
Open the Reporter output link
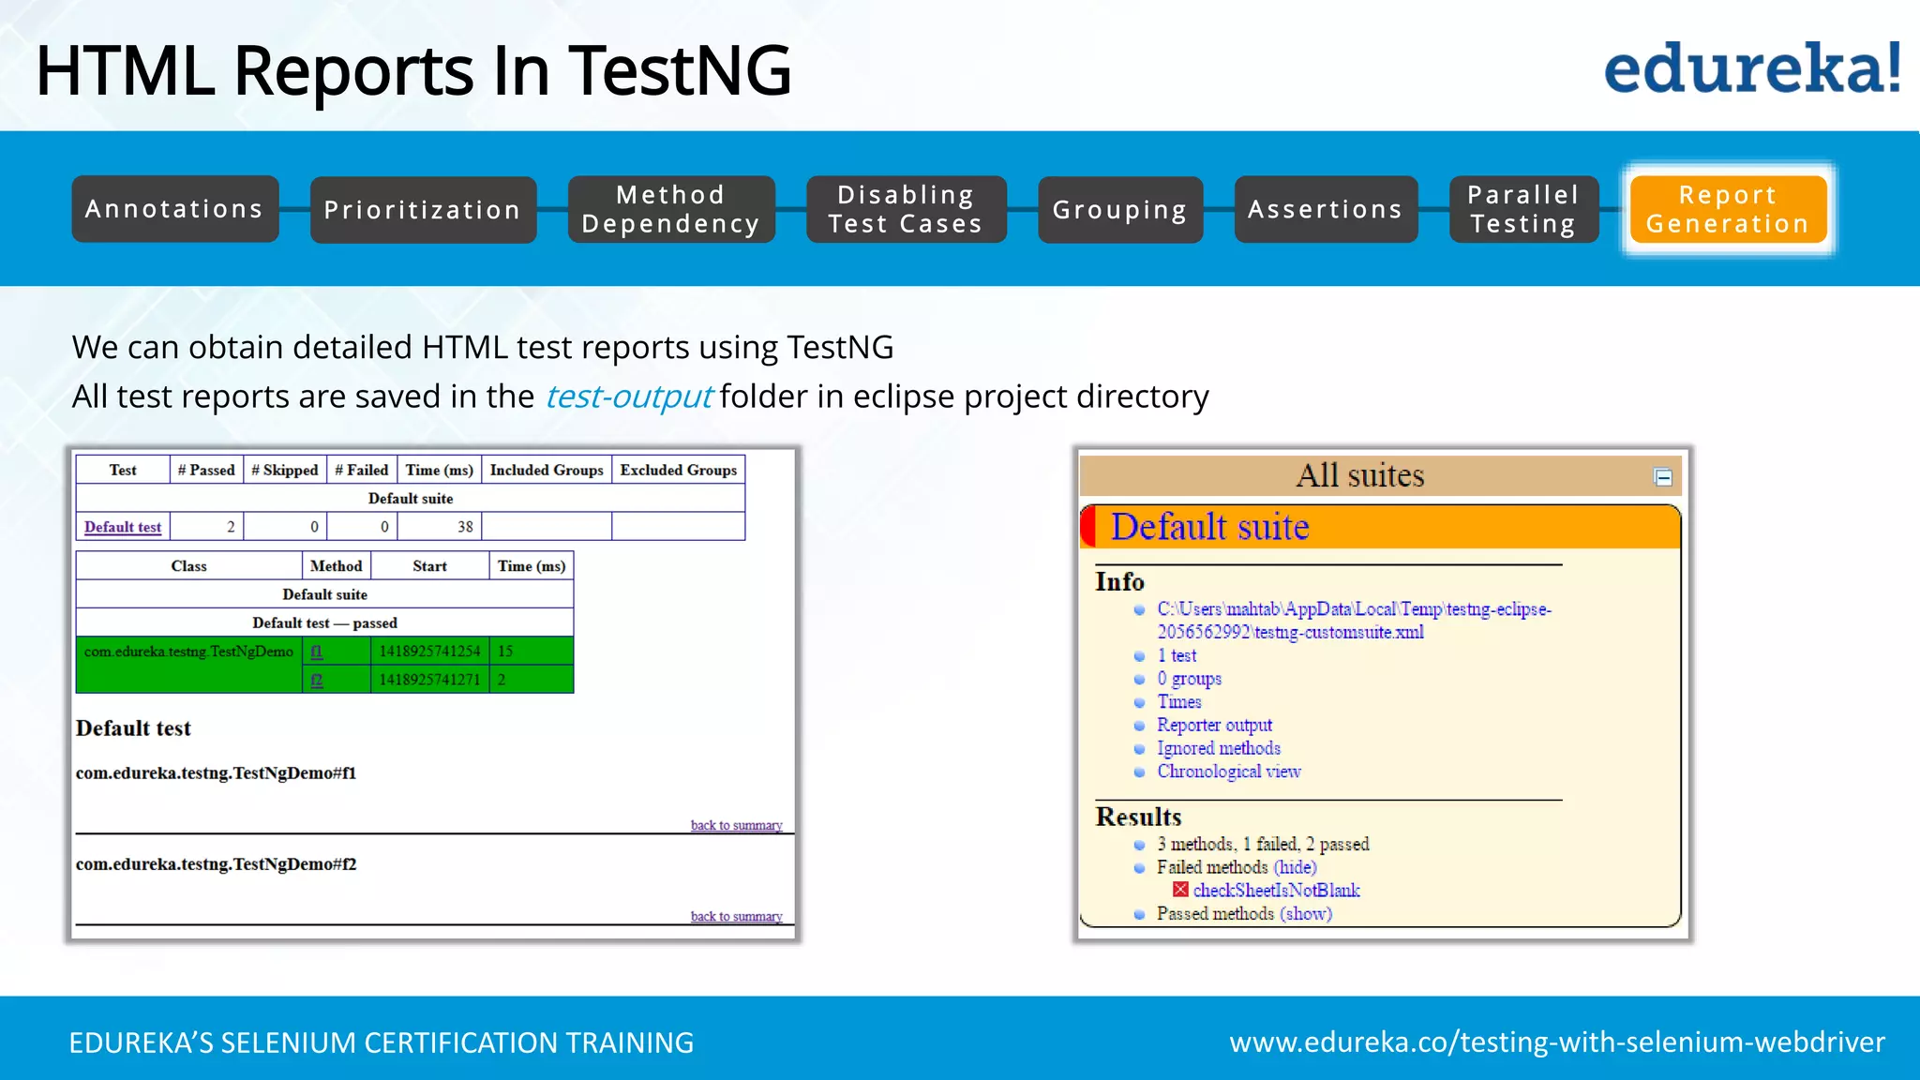click(x=1214, y=725)
